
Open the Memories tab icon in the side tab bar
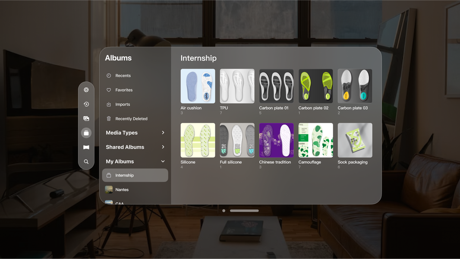tap(86, 104)
